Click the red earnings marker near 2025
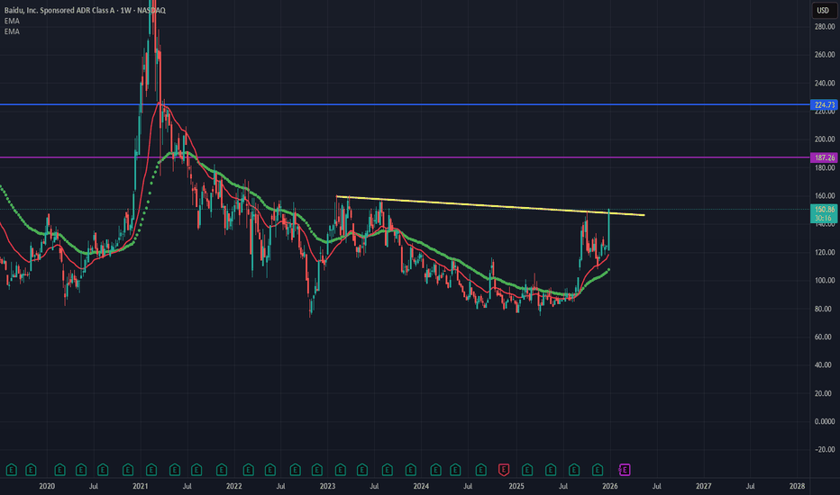Viewport: 840px width, 495px height. coord(504,470)
